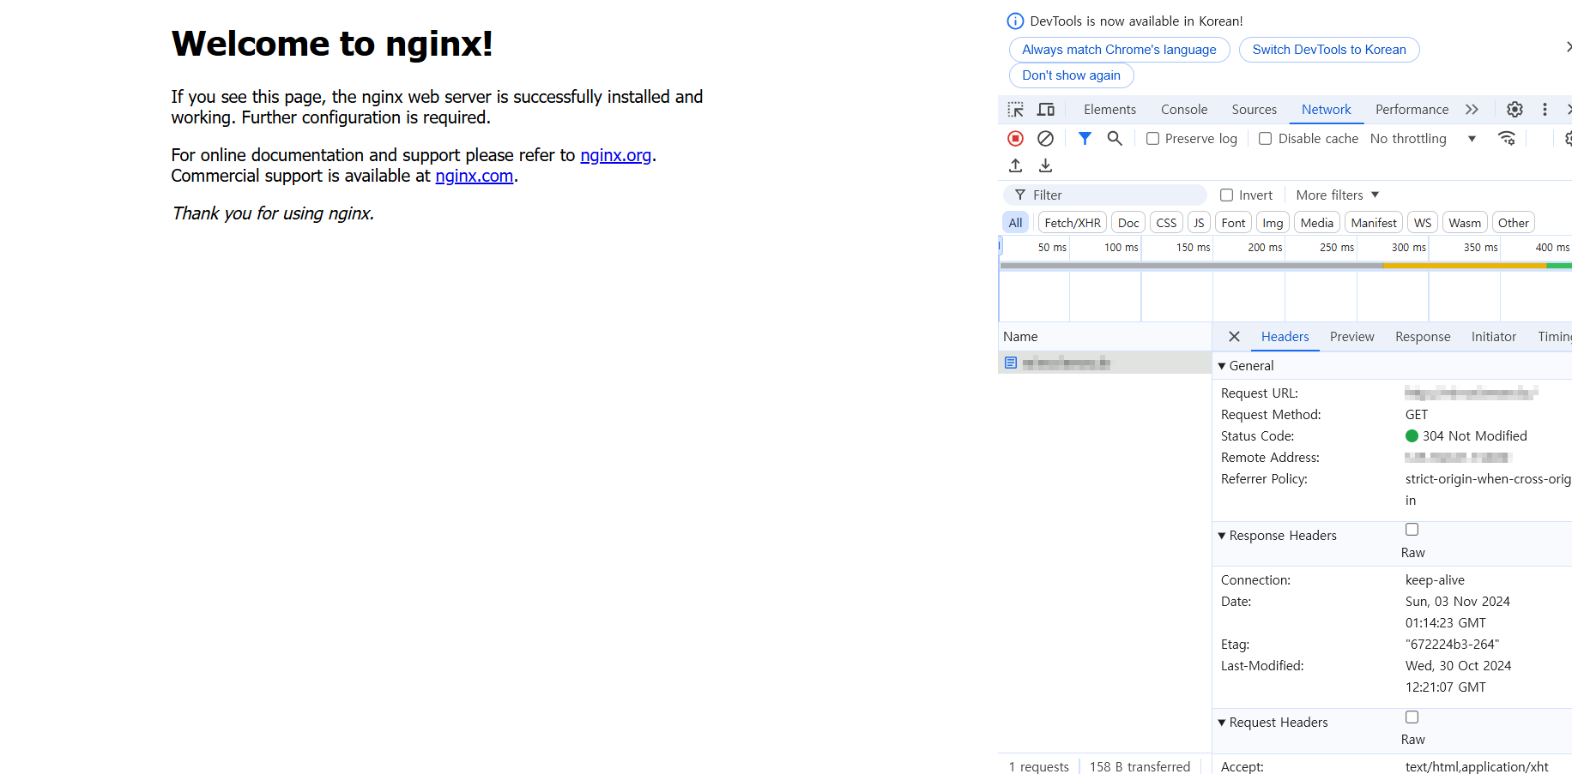The image size is (1572, 774).
Task: Open network conditions wifi icon
Action: [x=1507, y=139]
